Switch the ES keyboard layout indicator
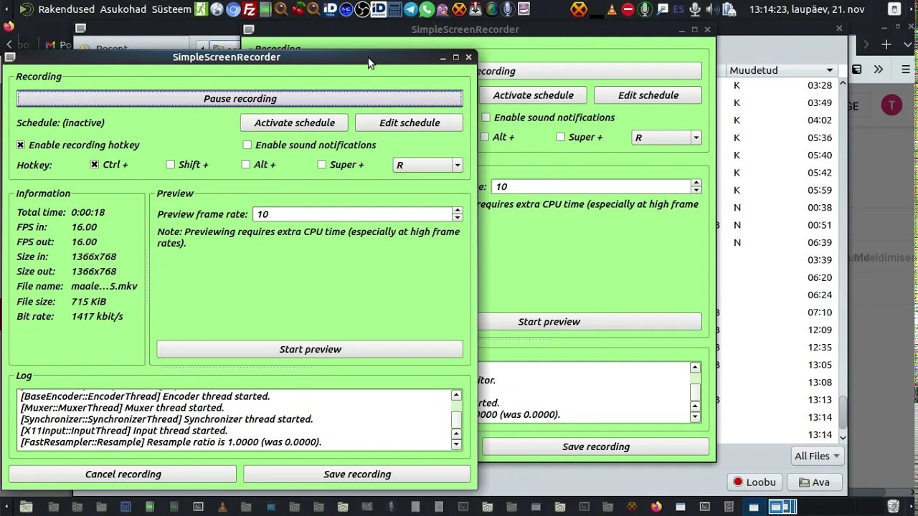 tap(678, 9)
